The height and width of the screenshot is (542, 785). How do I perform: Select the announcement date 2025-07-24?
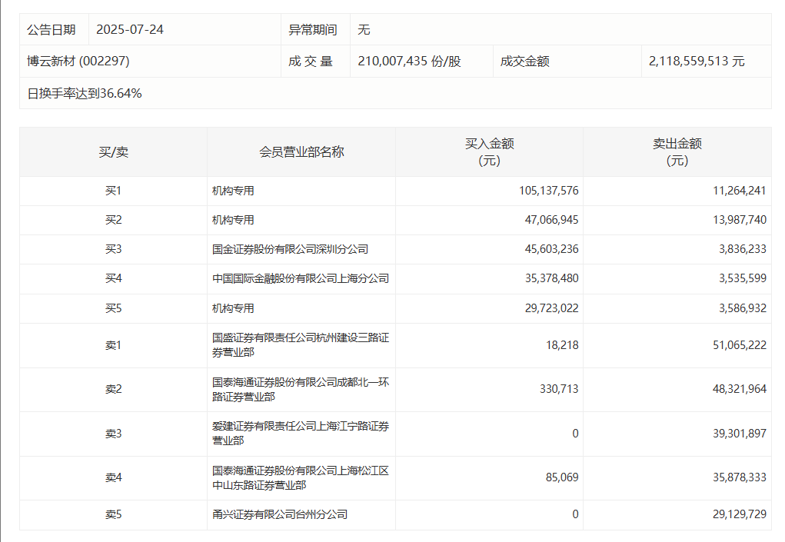click(130, 29)
